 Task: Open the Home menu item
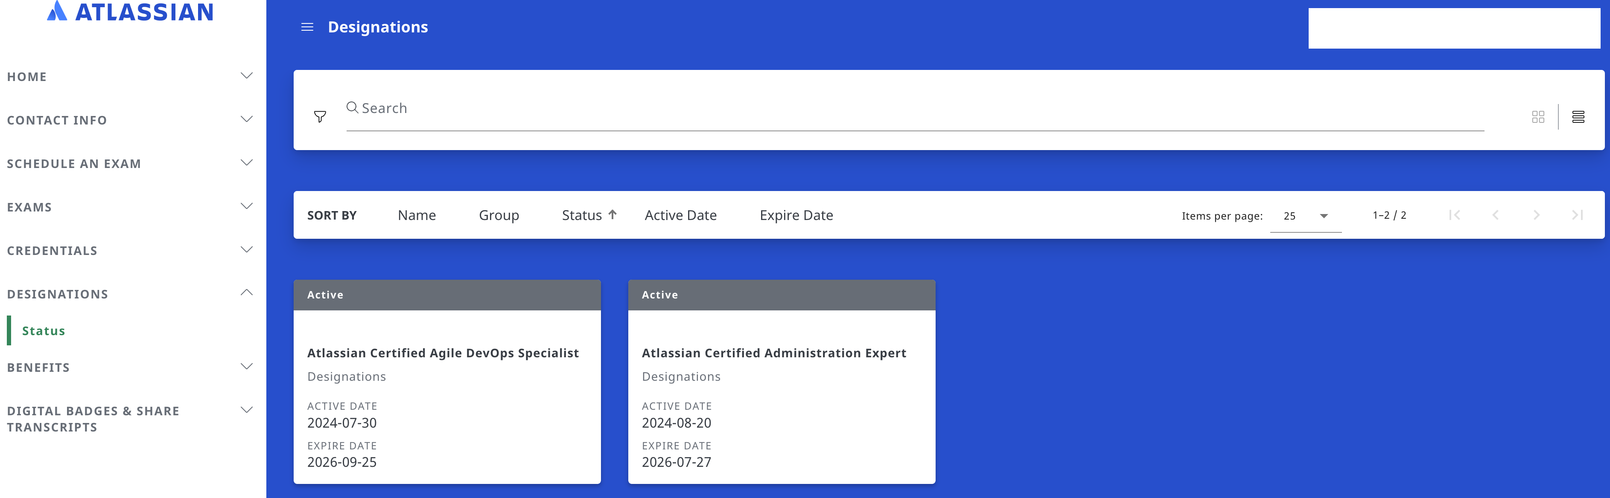[x=27, y=77]
